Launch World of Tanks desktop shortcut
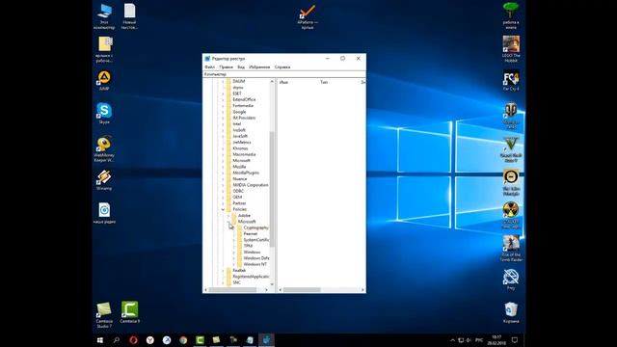617x347 pixels. (511, 116)
